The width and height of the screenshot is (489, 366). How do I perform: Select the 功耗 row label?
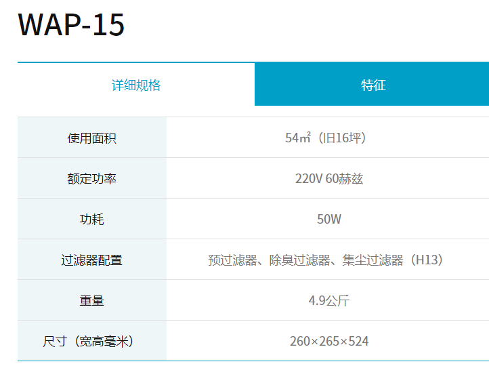(92, 220)
